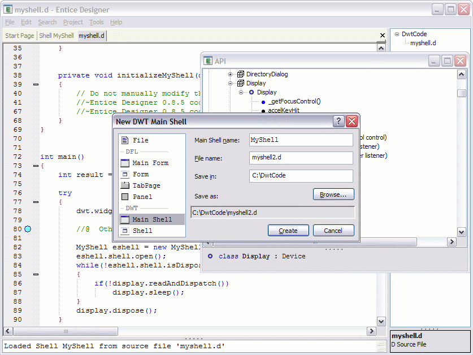Open help for New DWT Main Shell dialog

coord(339,122)
